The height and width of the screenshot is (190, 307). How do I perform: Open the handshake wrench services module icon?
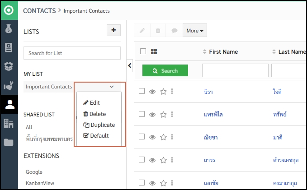coord(9,85)
